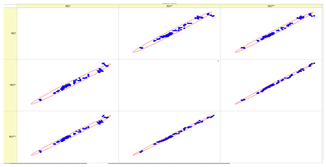This screenshot has width=326, height=167.
Task: Open scatter plot of row R07 versus column R07**
Action: pos(271,33)
